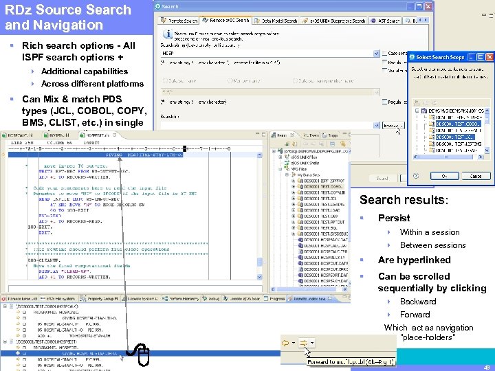The width and height of the screenshot is (495, 371).
Task: Close the HOSPEDIT.cbl editor tab
Action: tap(115, 135)
